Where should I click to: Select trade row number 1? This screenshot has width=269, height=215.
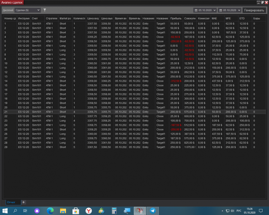point(134,24)
